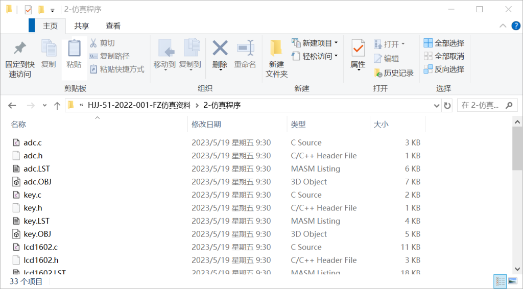Select file key.h
The height and width of the screenshot is (289, 523).
[33, 208]
